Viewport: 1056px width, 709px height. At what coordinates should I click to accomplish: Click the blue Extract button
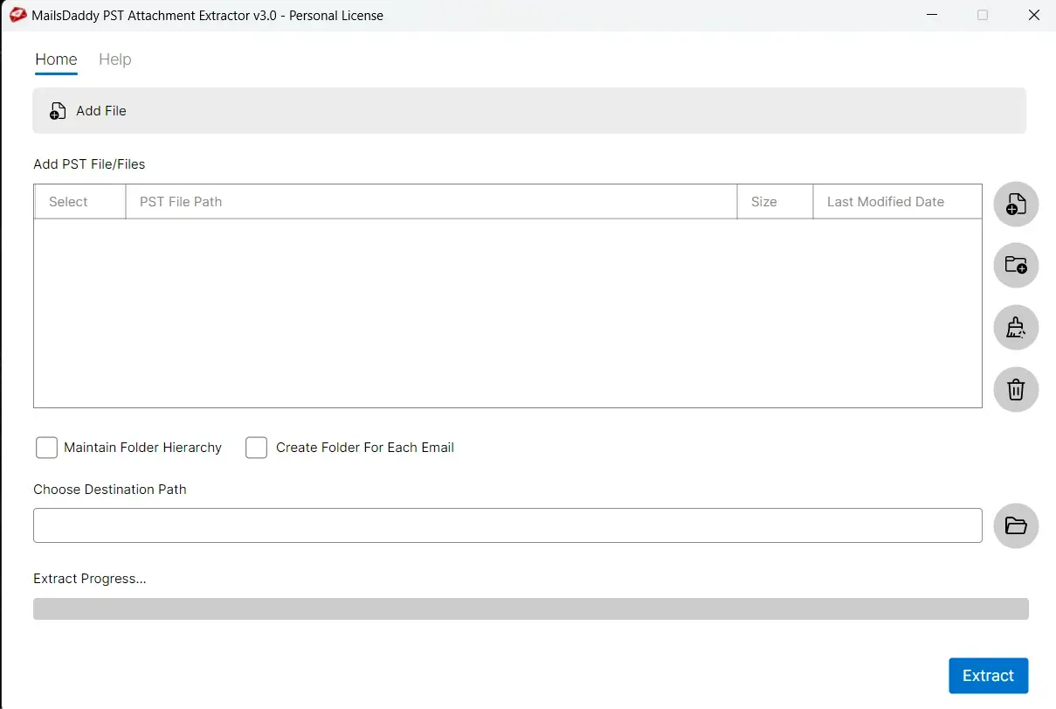[988, 676]
